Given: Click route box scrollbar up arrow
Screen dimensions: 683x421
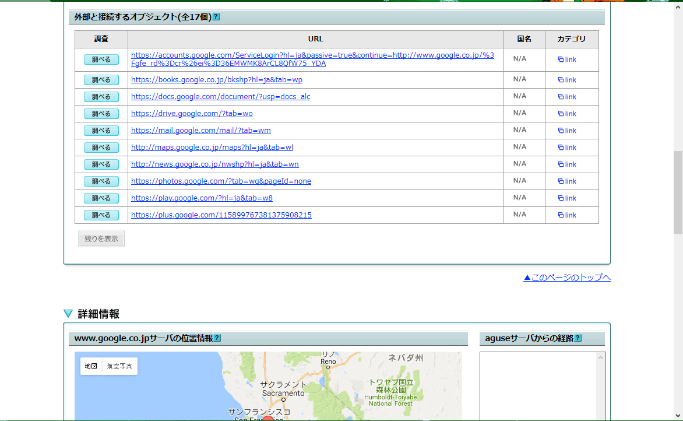Looking at the screenshot, I should pyautogui.click(x=601, y=357).
